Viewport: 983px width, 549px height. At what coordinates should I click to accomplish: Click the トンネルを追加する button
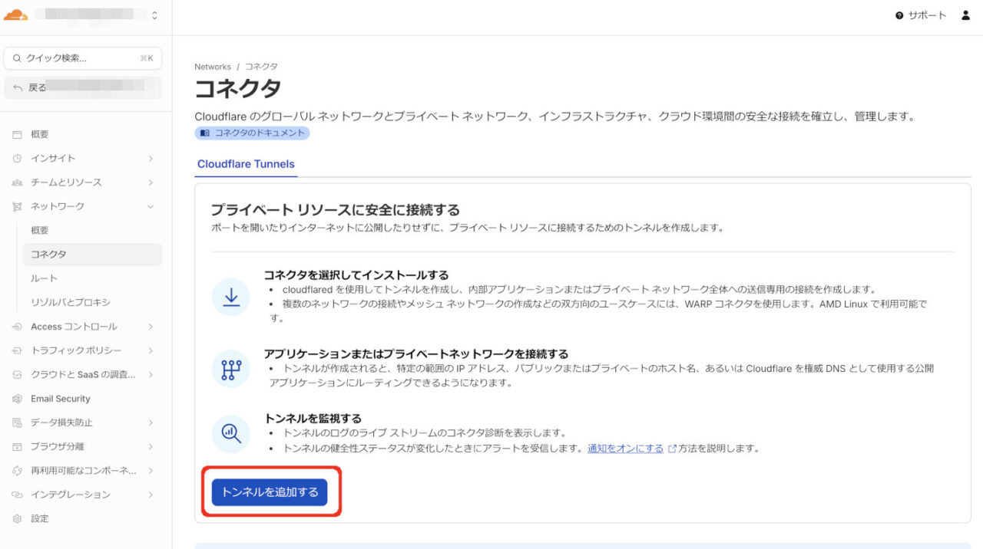pyautogui.click(x=270, y=492)
